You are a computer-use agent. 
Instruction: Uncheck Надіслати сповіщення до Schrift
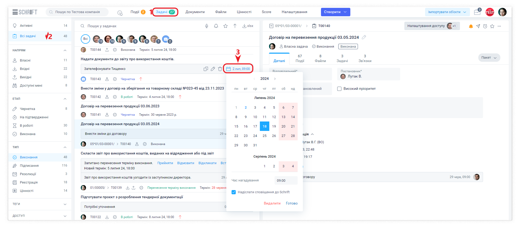point(234,192)
